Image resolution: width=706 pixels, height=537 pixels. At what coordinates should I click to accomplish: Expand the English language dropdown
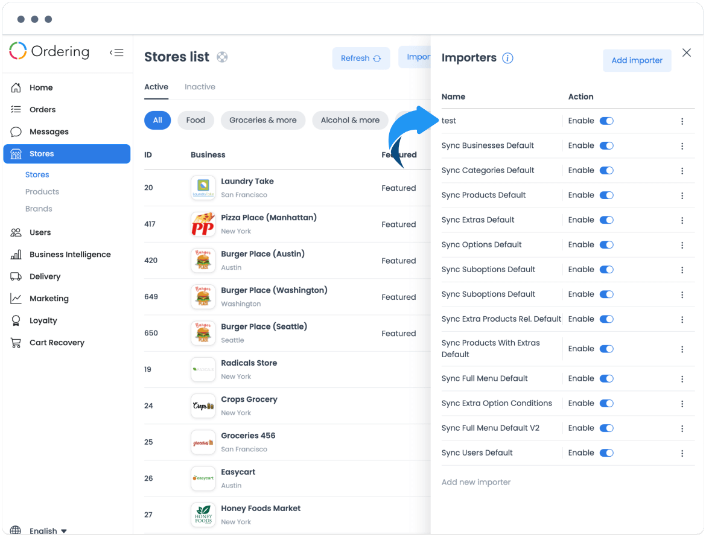[48, 531]
